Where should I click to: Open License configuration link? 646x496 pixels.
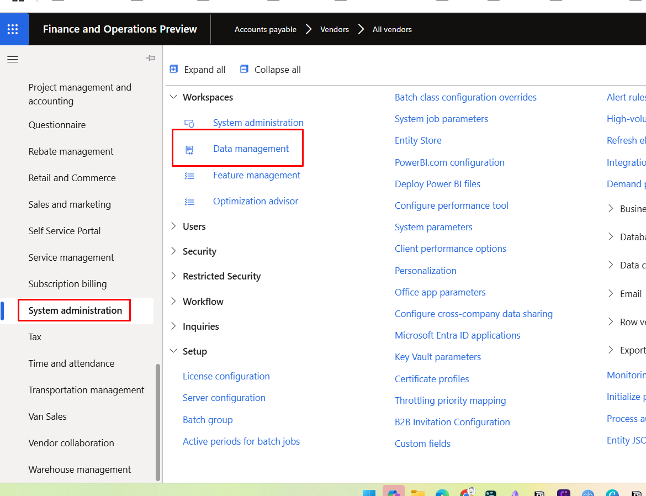tap(226, 376)
